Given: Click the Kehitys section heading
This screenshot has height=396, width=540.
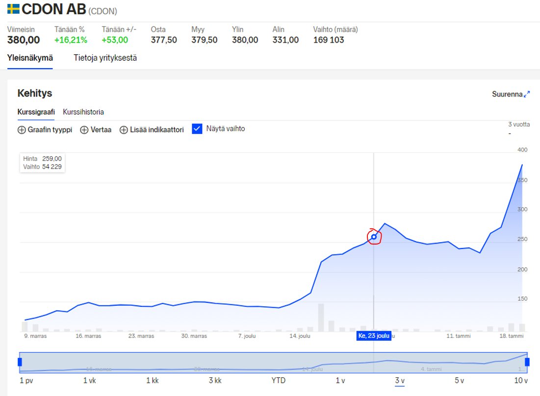Looking at the screenshot, I should 35,93.
